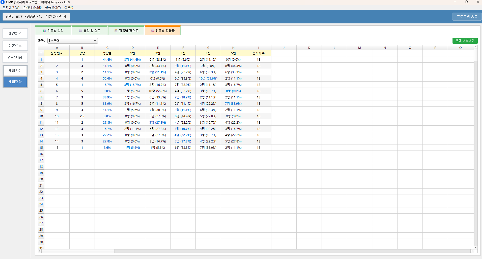Click the icon on 과목별 정오표 tab
This screenshot has height=259, width=482.
[116, 31]
